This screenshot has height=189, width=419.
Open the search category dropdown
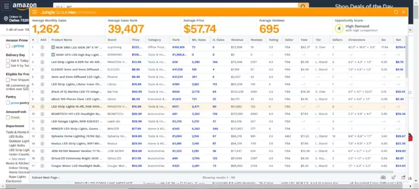tap(58, 7)
